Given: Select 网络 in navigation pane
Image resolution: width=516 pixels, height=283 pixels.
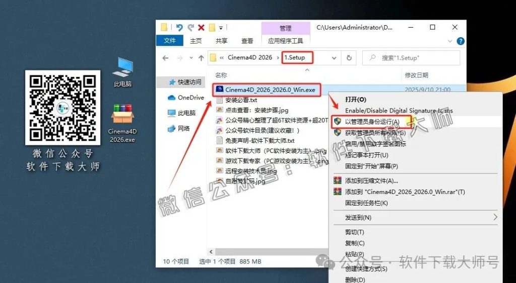Looking at the screenshot, I should click(x=179, y=128).
